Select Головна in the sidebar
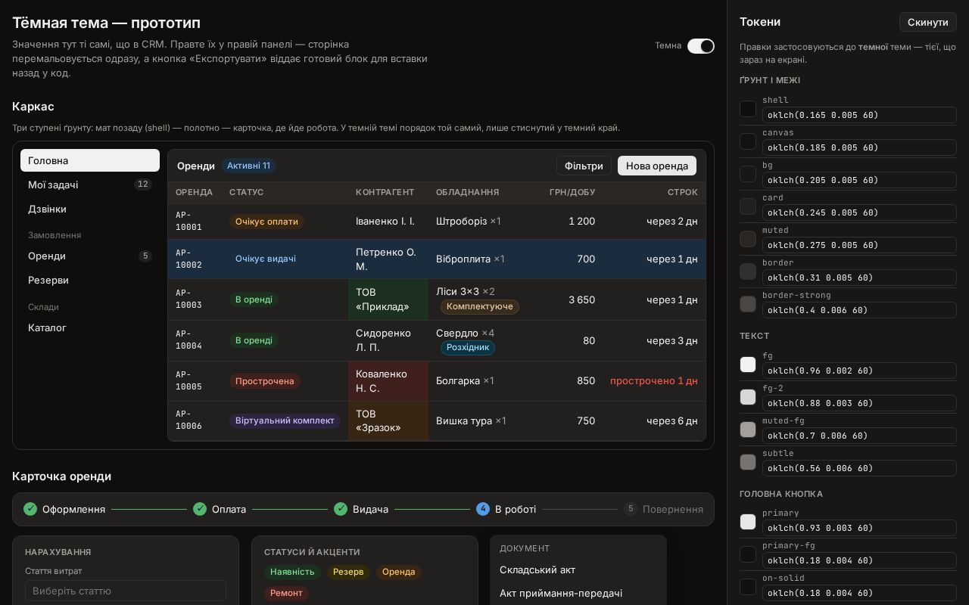This screenshot has width=969, height=605. tap(90, 160)
